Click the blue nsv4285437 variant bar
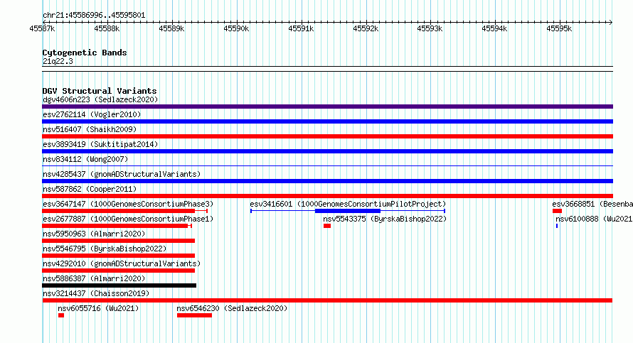This screenshot has height=343, width=633. pos(327,181)
